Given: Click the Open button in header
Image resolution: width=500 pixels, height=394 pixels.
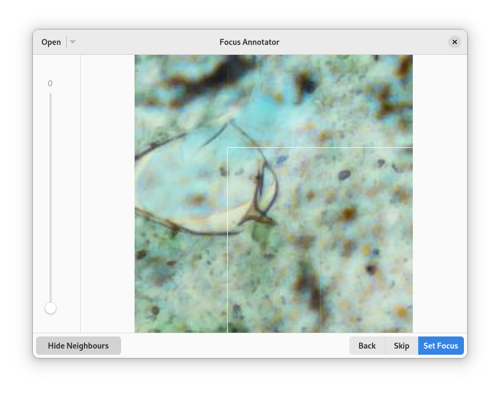Looking at the screenshot, I should click(51, 42).
